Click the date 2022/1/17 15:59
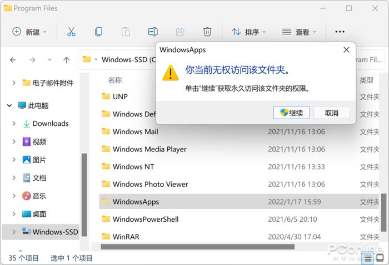 tap(294, 202)
